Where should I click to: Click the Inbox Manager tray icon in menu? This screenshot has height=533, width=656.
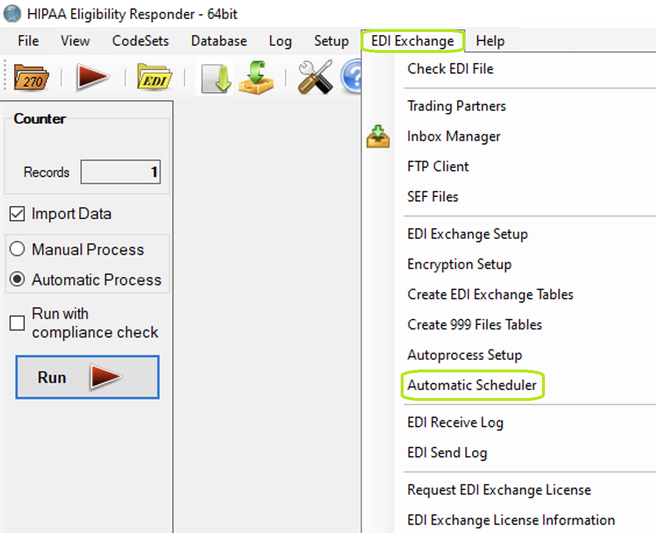378,137
